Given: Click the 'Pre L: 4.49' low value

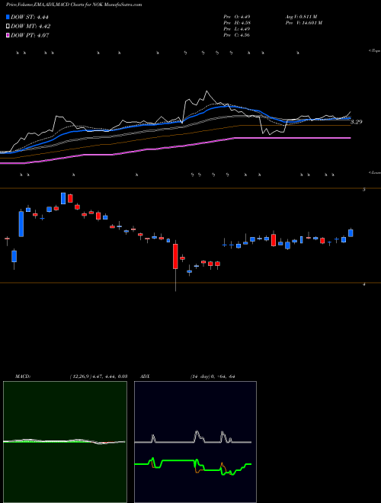Looking at the screenshot, I should (x=237, y=29).
